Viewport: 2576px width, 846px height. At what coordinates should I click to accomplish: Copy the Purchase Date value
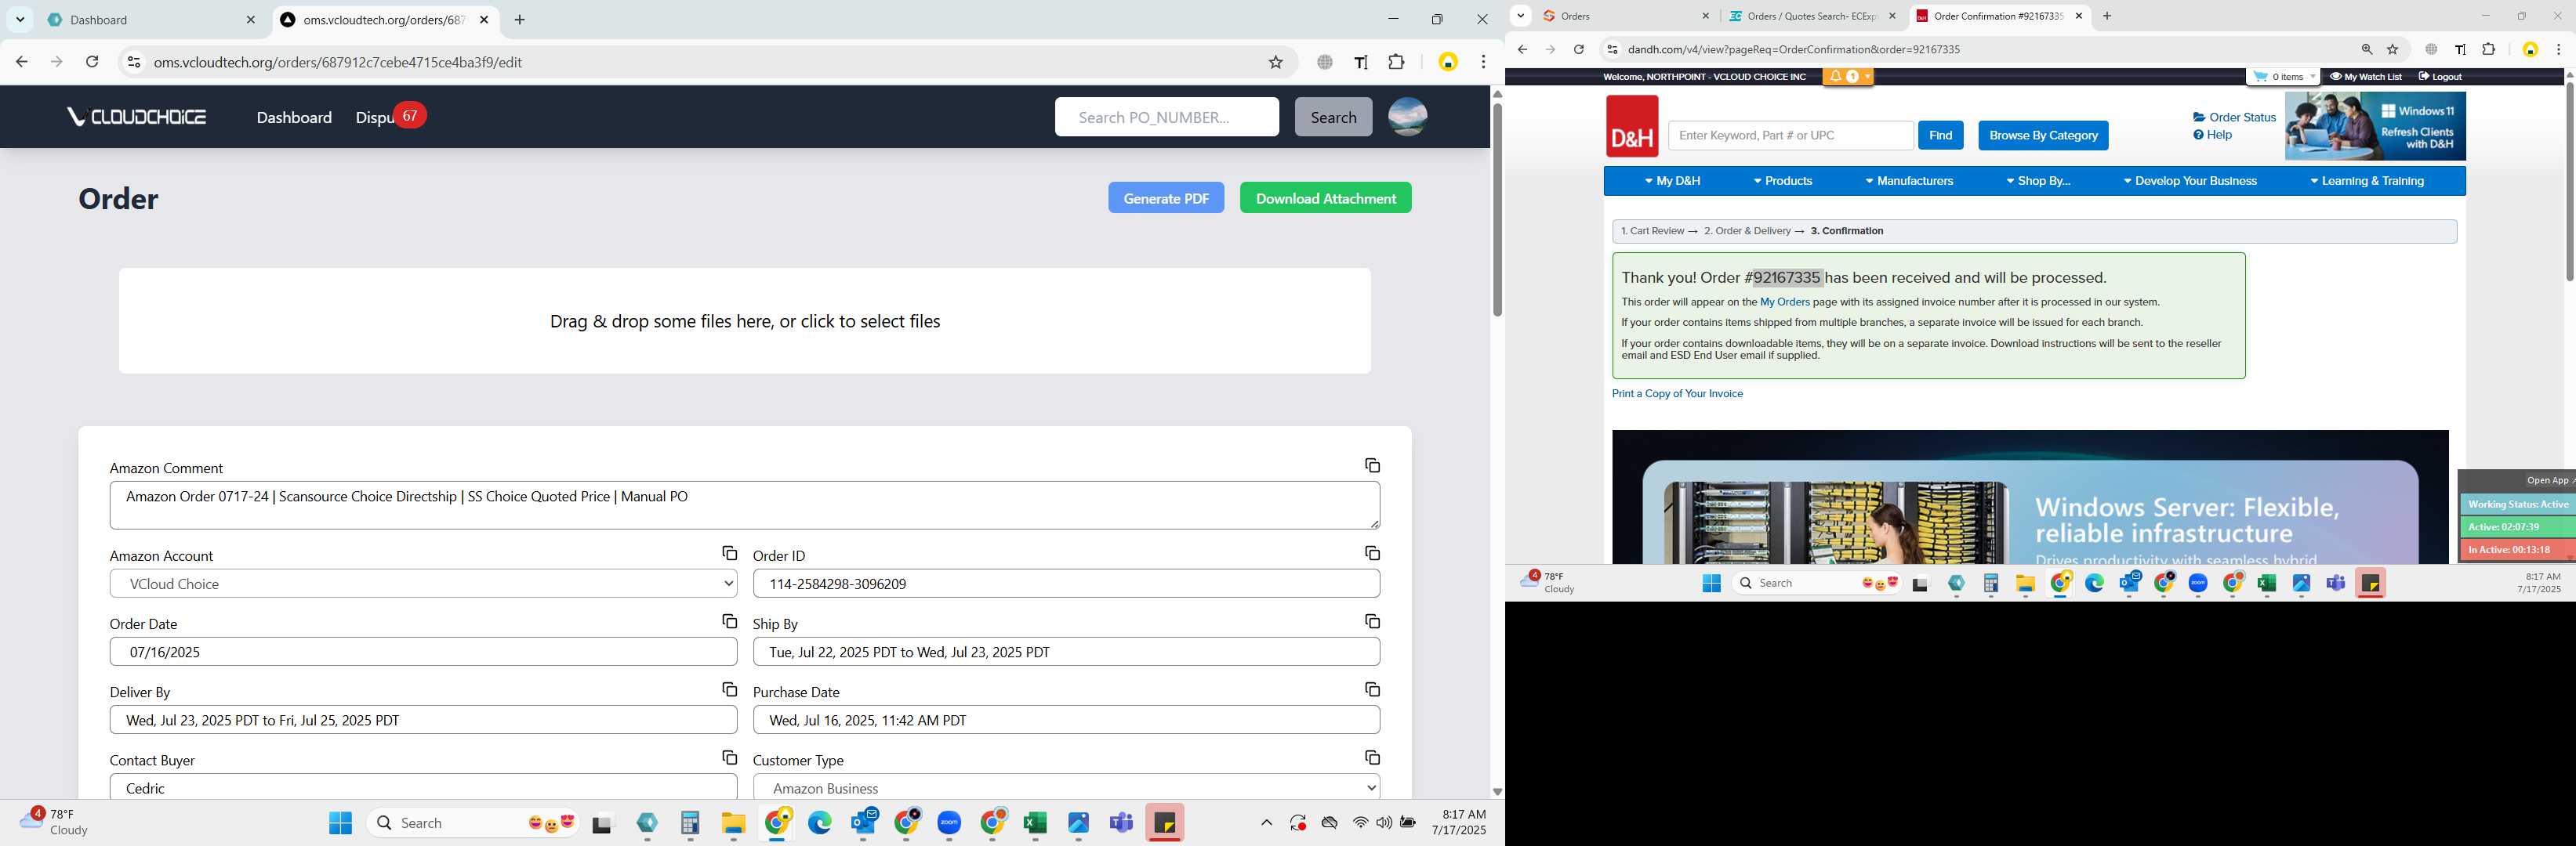point(1372,689)
